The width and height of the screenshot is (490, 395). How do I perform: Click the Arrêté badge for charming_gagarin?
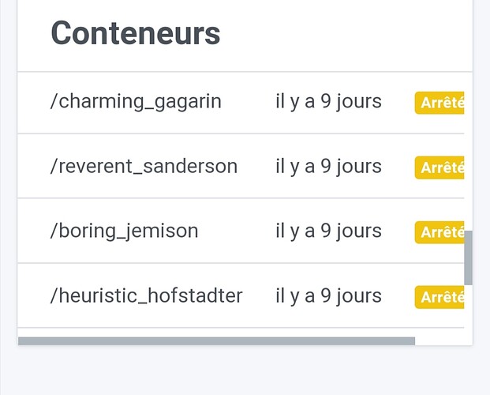click(440, 103)
